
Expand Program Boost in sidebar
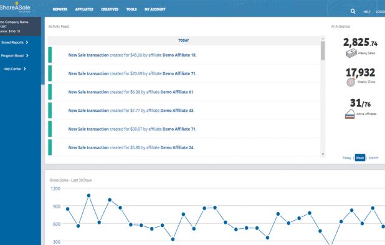(14, 55)
